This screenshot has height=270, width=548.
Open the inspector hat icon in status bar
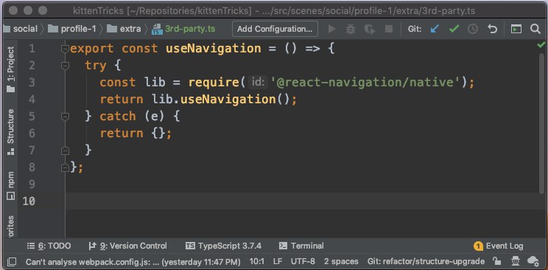tap(515, 261)
